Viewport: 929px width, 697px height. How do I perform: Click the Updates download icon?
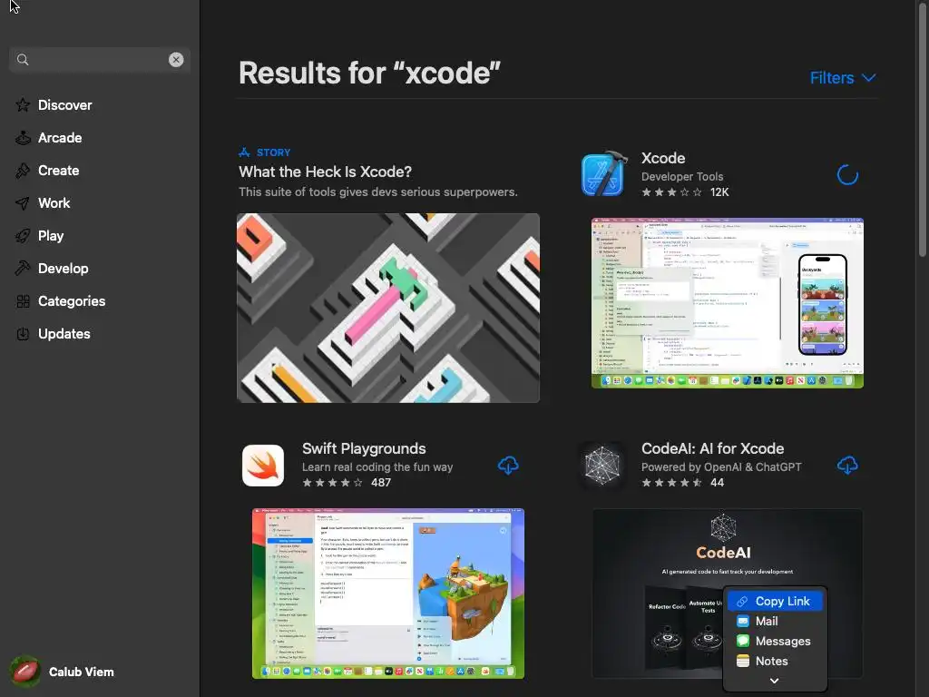coord(23,334)
